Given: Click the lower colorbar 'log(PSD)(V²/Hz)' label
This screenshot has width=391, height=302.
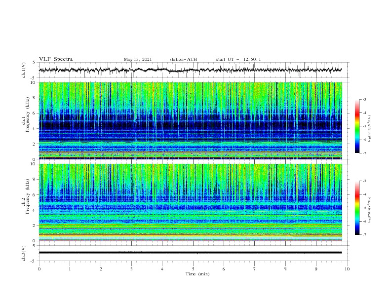Looking at the screenshot, I should (369, 210).
